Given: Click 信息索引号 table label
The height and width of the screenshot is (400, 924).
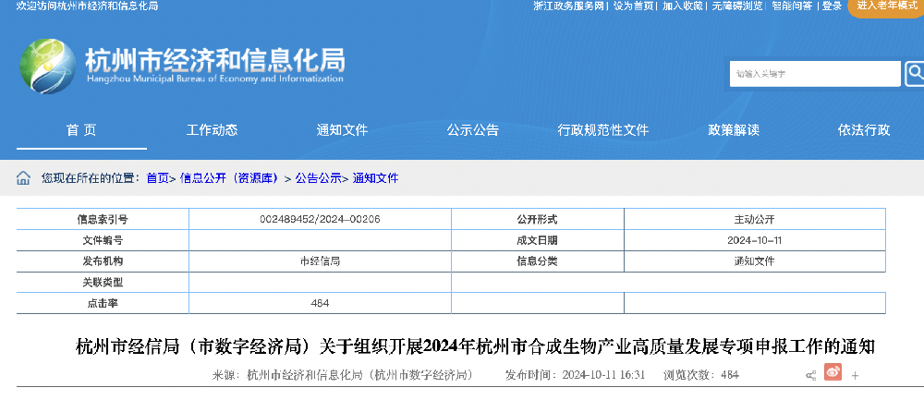Looking at the screenshot, I should tap(103, 219).
